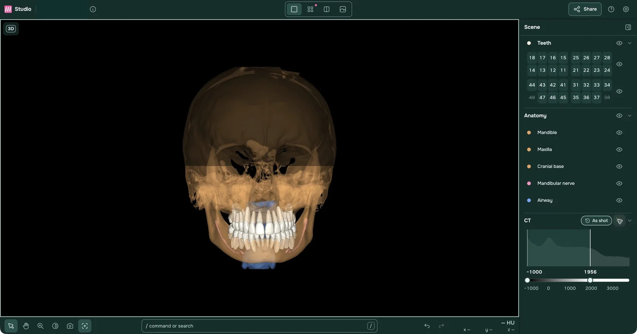
Task: Select the contrast adjustment tool
Action: click(x=55, y=326)
